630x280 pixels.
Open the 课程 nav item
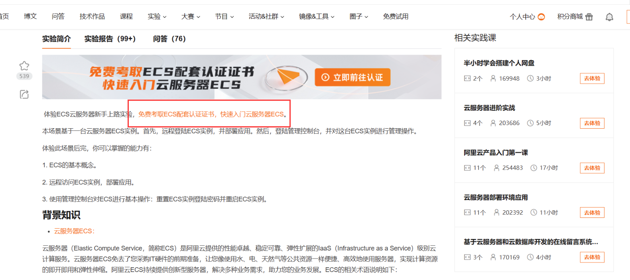pyautogui.click(x=126, y=16)
